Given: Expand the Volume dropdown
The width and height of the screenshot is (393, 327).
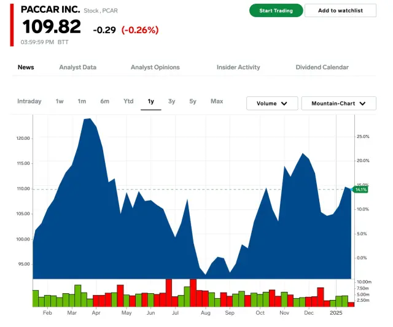Looking at the screenshot, I should (x=272, y=104).
